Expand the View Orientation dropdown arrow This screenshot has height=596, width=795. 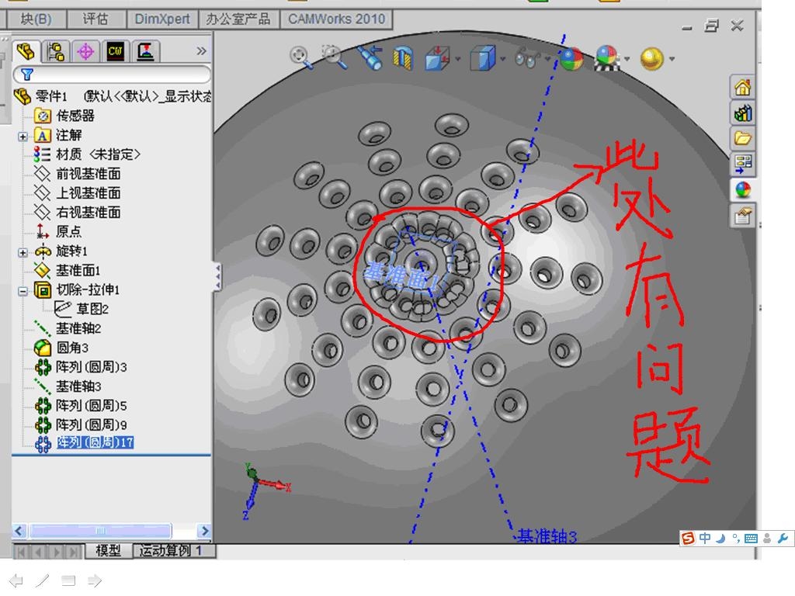click(x=458, y=59)
